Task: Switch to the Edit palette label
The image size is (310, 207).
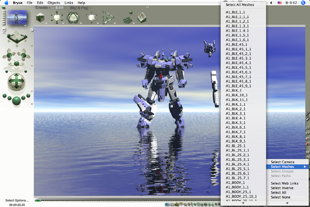Action: tap(59, 8)
